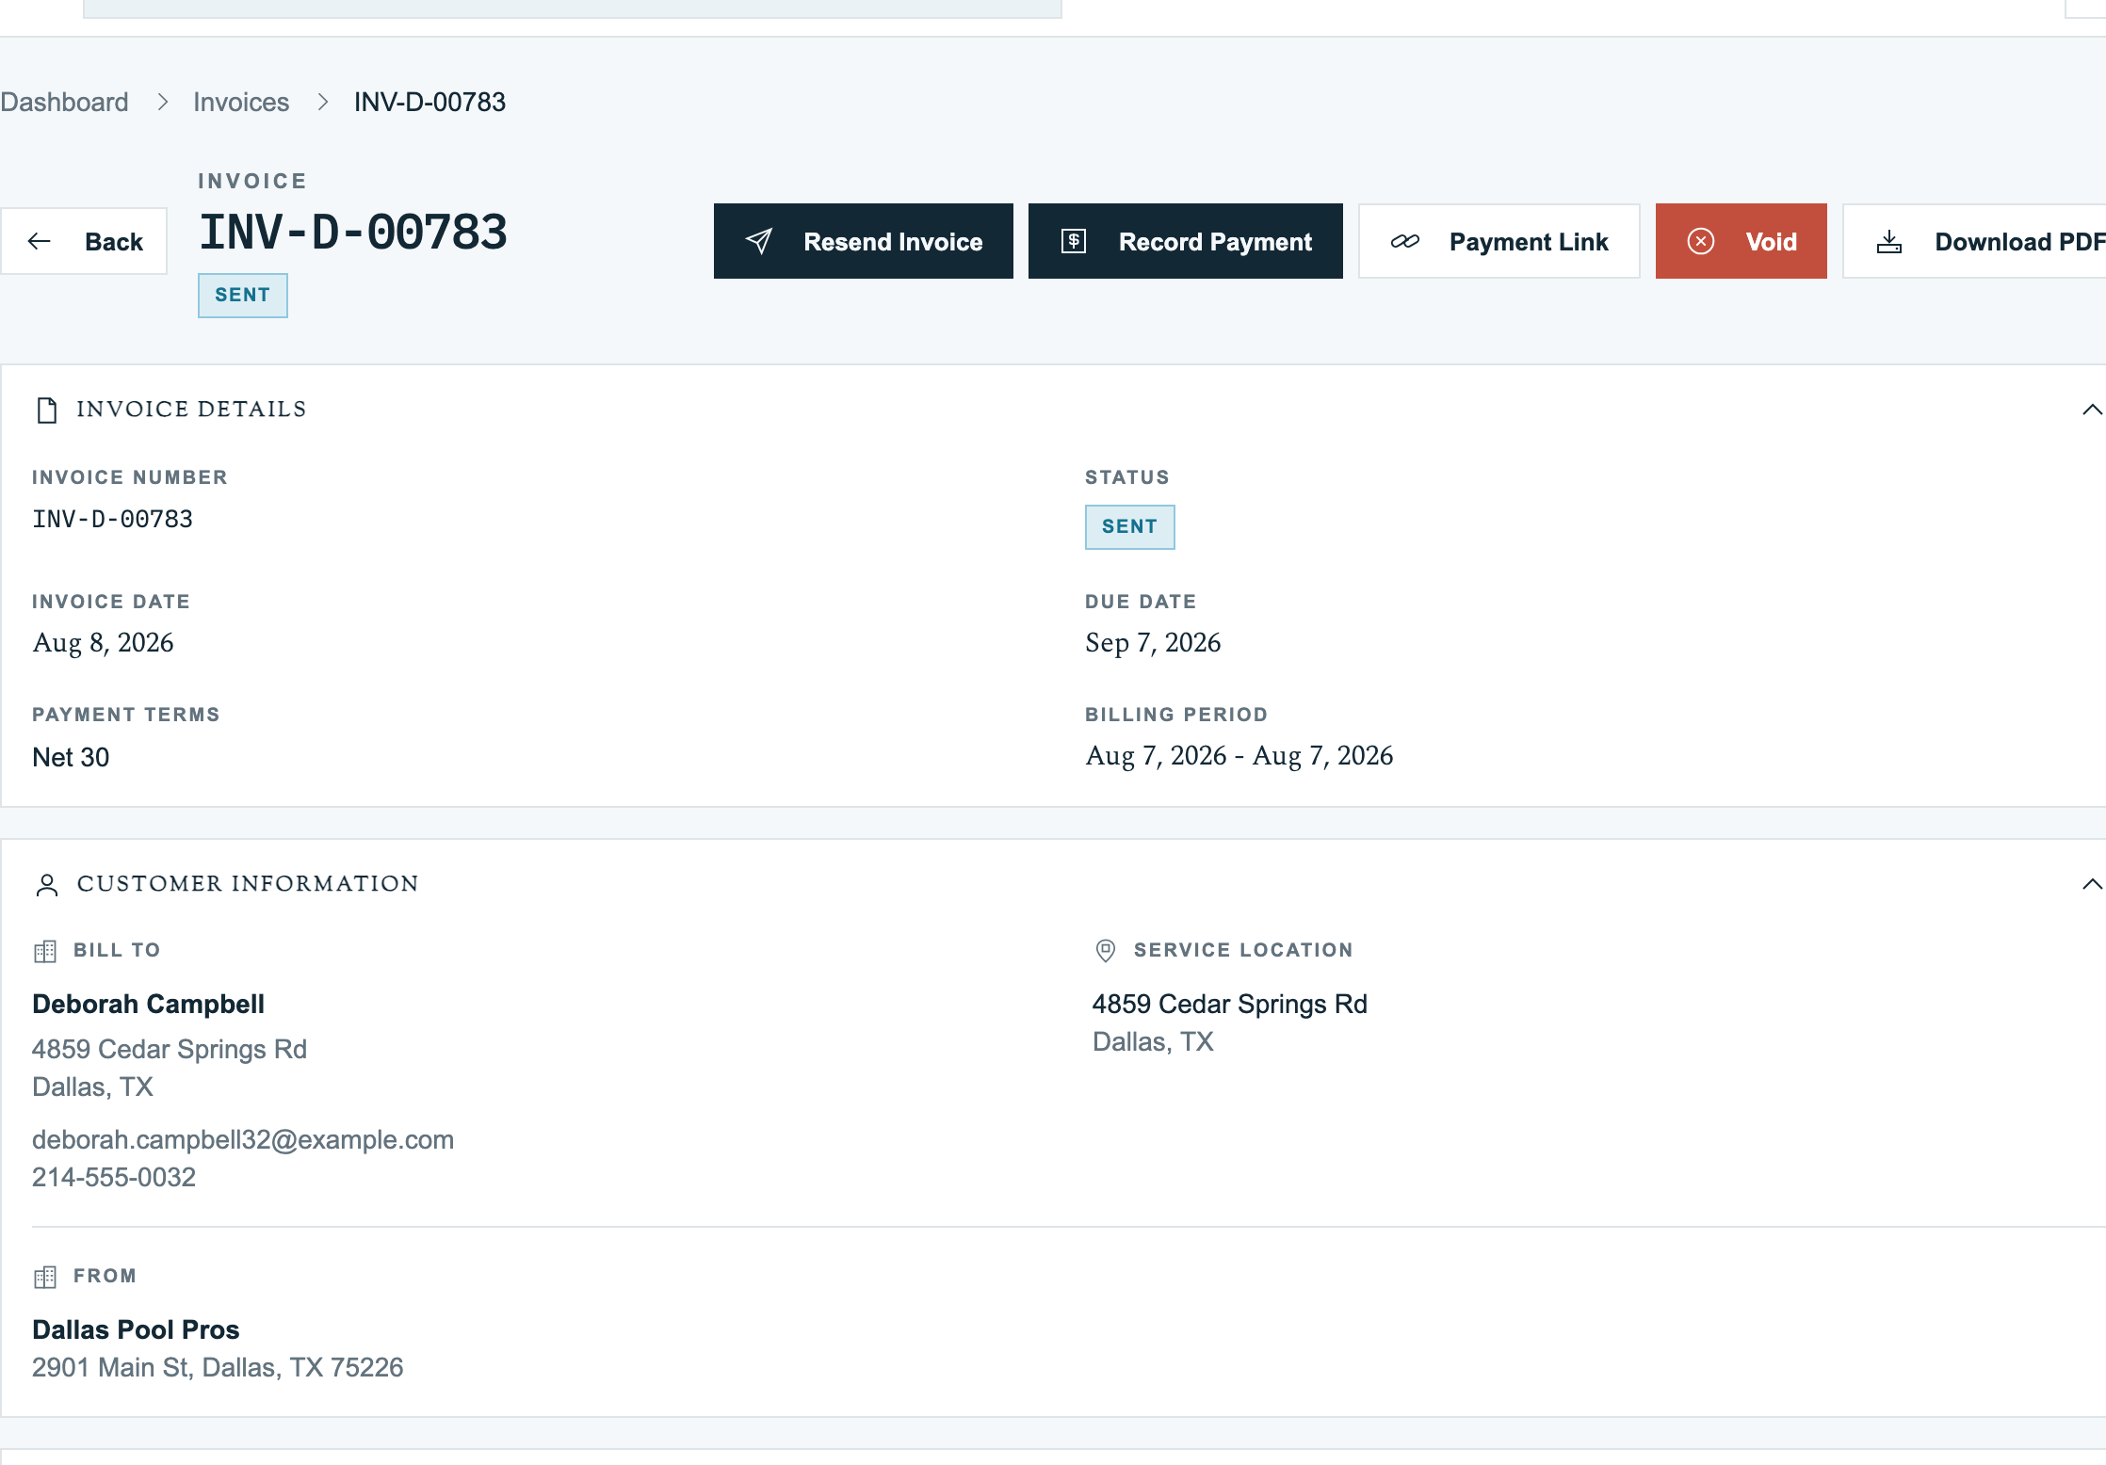Click the SENT badge under the invoice title
Screen dimensions: 2106x1465
pos(242,296)
